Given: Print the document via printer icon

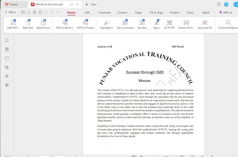Looking at the screenshot, I should 34,13.
